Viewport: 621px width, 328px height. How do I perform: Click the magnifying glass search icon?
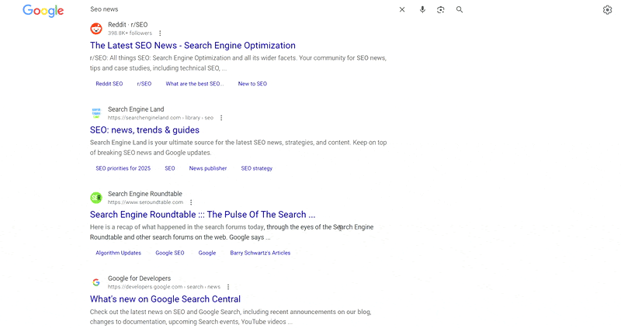tap(460, 9)
